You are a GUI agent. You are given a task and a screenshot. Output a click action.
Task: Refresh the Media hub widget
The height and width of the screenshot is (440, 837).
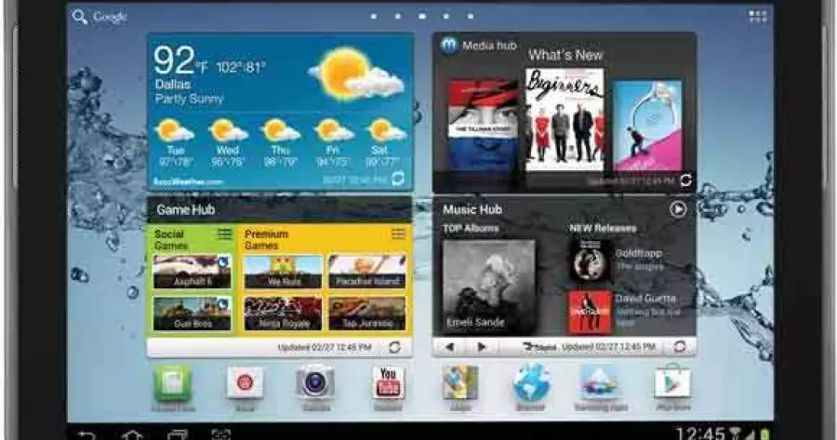(x=685, y=180)
